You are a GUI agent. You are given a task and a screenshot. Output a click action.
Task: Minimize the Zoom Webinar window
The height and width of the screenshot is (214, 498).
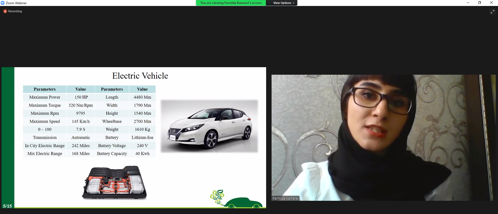[468, 3]
